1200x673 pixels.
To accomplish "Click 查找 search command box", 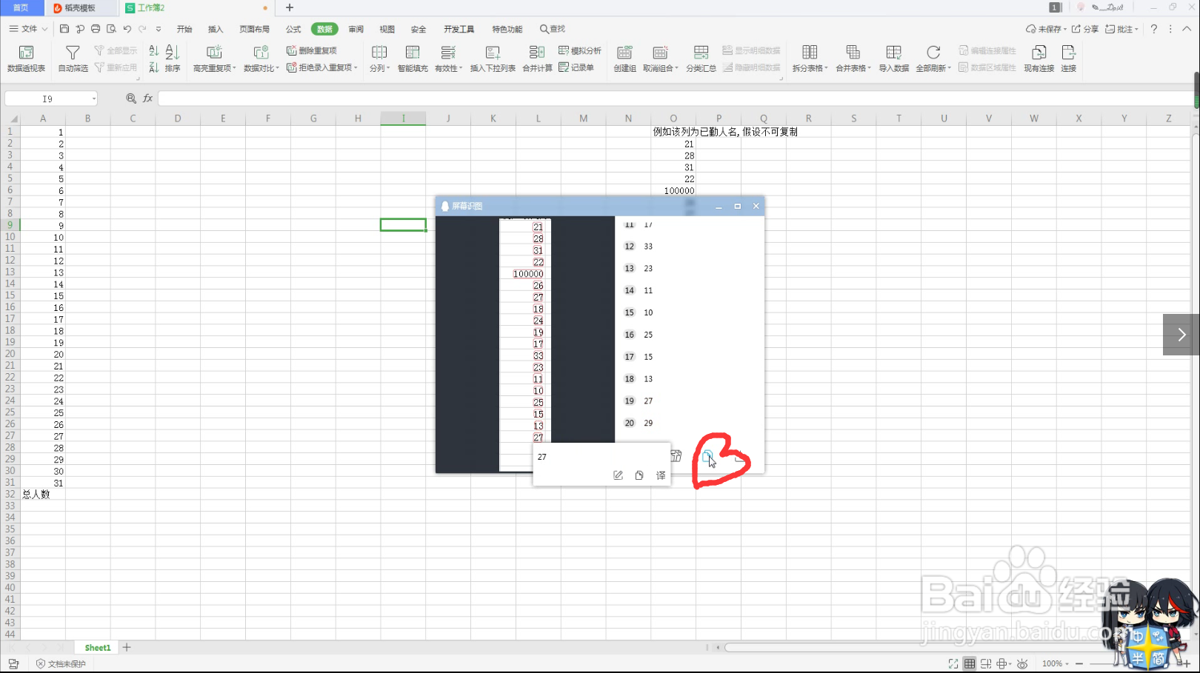I will [553, 29].
